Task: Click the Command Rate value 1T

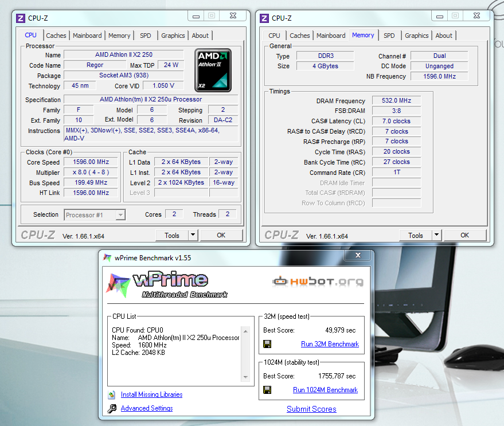Action: pos(396,173)
